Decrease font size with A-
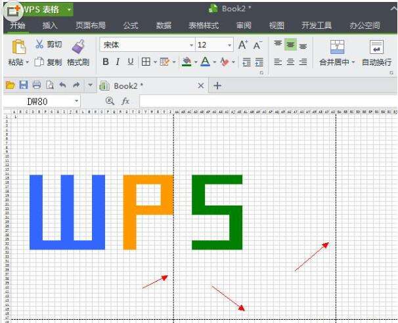 coord(257,45)
